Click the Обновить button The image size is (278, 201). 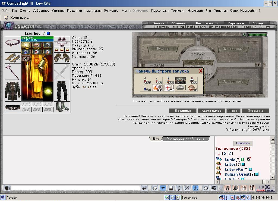243,143
